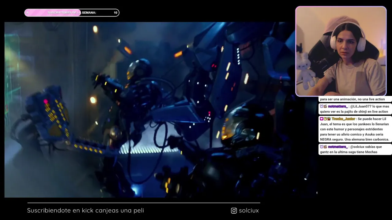Click the solciux Instagram handle text

tap(249, 211)
